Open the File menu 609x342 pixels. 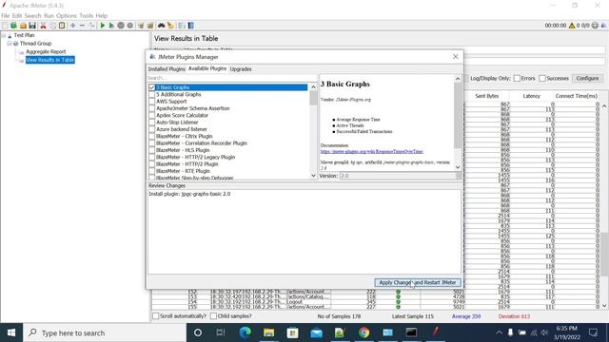(6, 16)
